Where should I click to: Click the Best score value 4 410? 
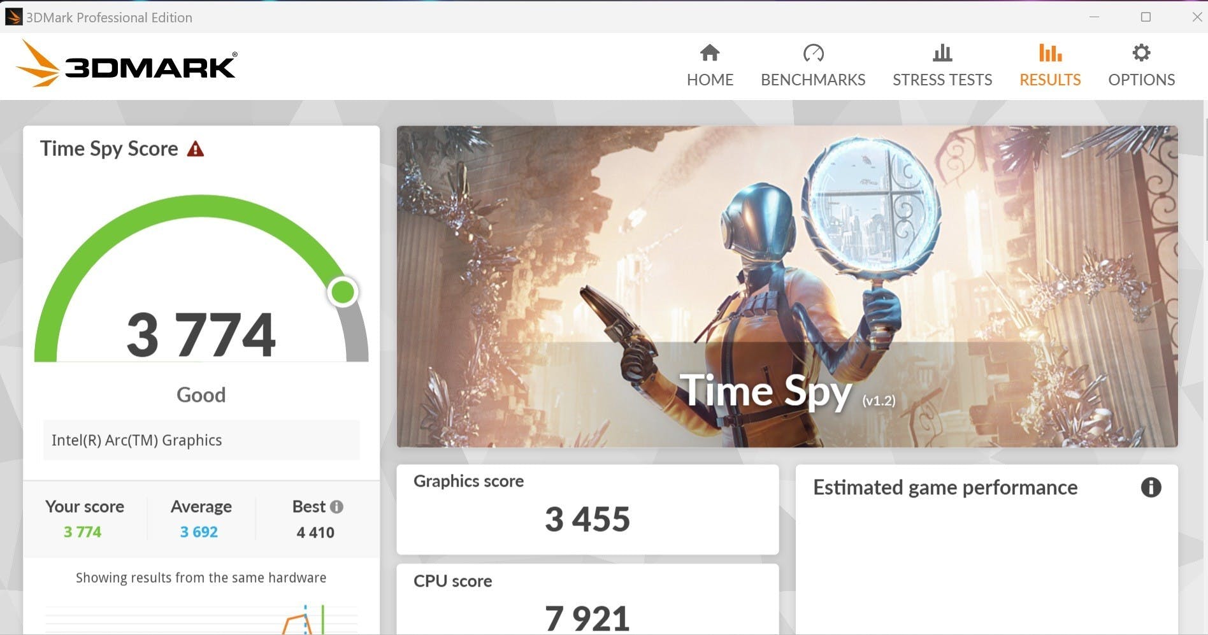click(x=315, y=532)
